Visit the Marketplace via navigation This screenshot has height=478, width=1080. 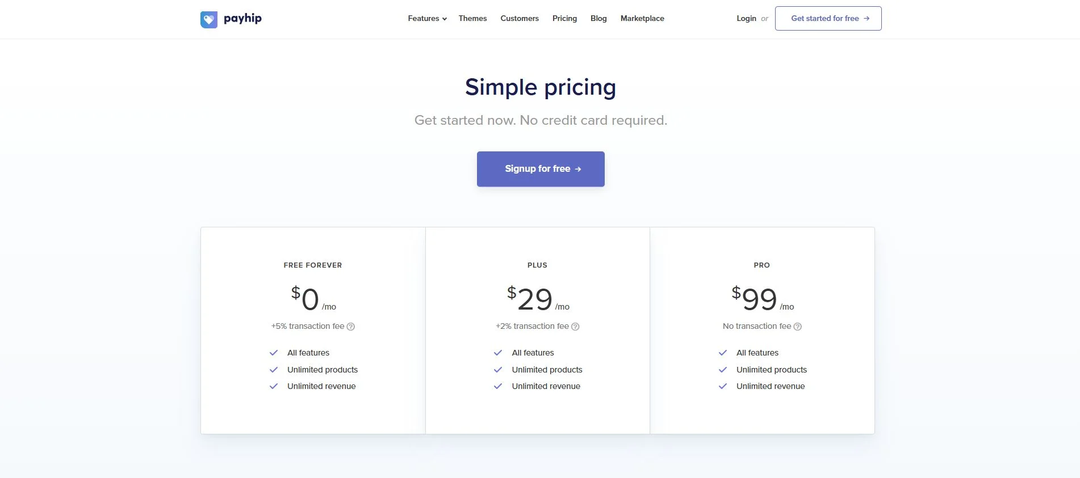tap(642, 18)
